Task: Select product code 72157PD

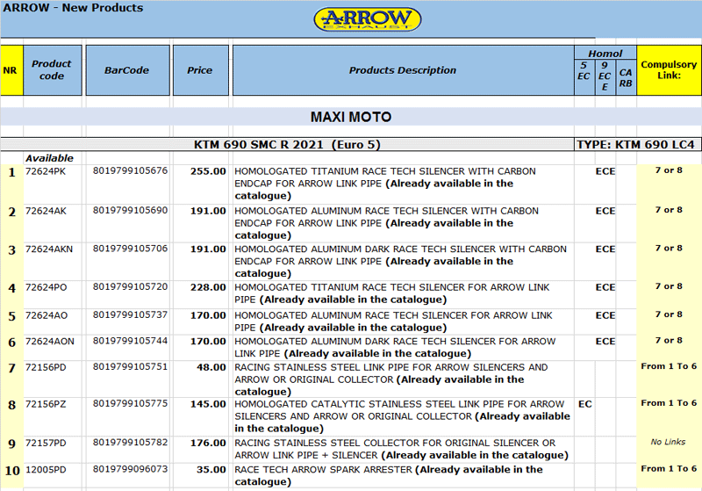Action: pos(46,444)
